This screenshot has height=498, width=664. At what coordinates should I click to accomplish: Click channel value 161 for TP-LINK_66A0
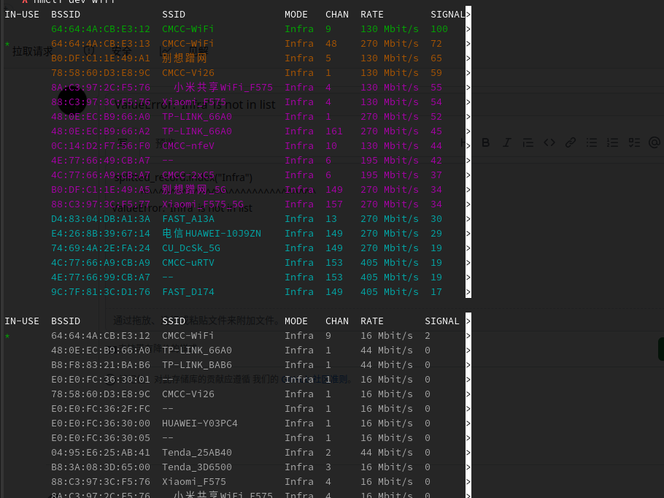(333, 131)
